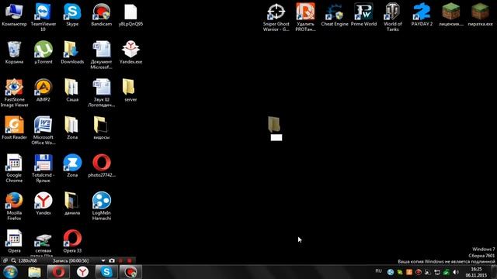Viewport: 497px width, 279px height.
Task: Open Windows Explorer from the taskbar
Action: click(x=34, y=272)
